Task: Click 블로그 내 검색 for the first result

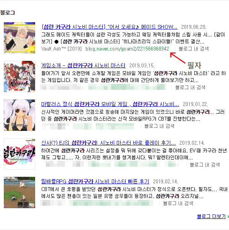Action: [x=194, y=49]
